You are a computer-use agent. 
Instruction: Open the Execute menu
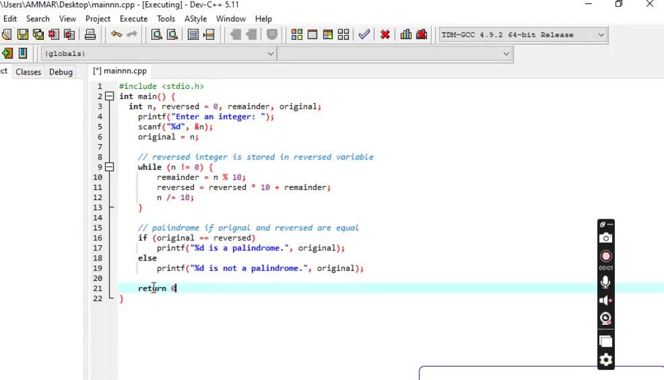click(133, 19)
